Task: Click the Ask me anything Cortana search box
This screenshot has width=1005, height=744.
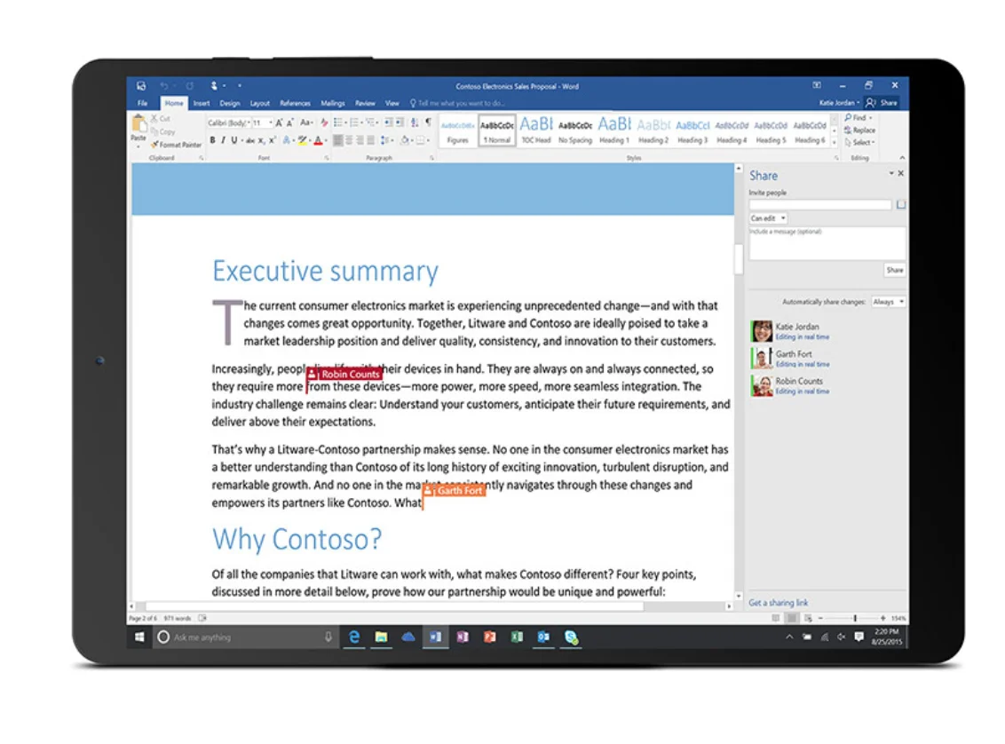Action: pos(246,637)
